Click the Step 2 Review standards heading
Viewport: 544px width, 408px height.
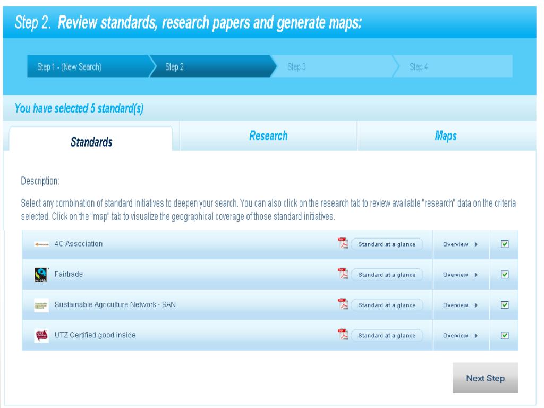[x=189, y=22]
